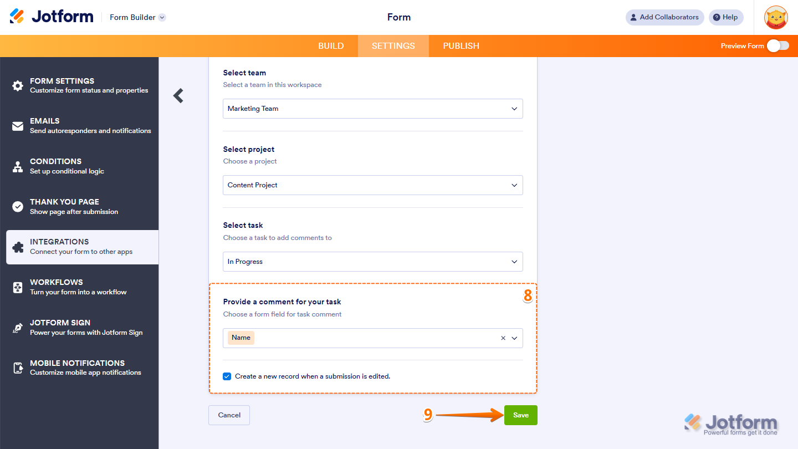Click the Save button

[520, 415]
